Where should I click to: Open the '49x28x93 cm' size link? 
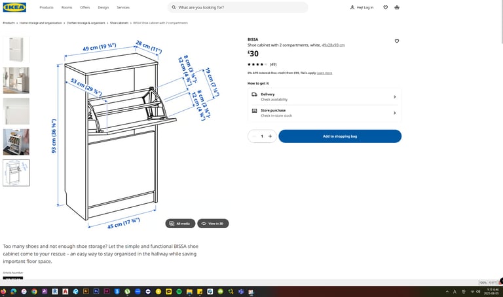point(333,45)
